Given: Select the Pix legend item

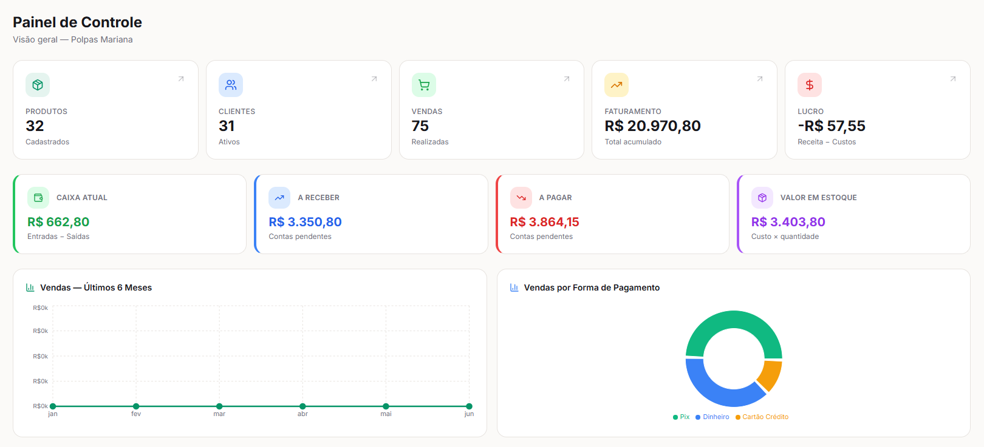Looking at the screenshot, I should click(x=682, y=417).
